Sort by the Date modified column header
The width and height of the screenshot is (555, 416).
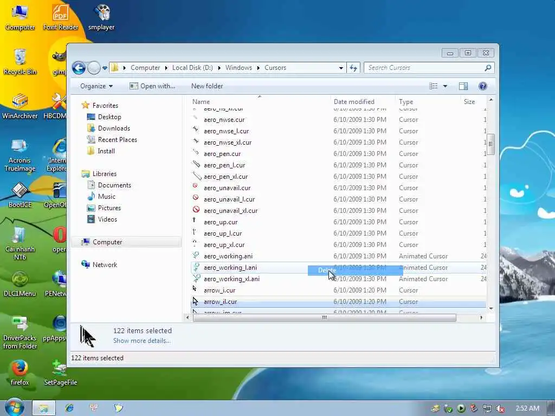354,101
